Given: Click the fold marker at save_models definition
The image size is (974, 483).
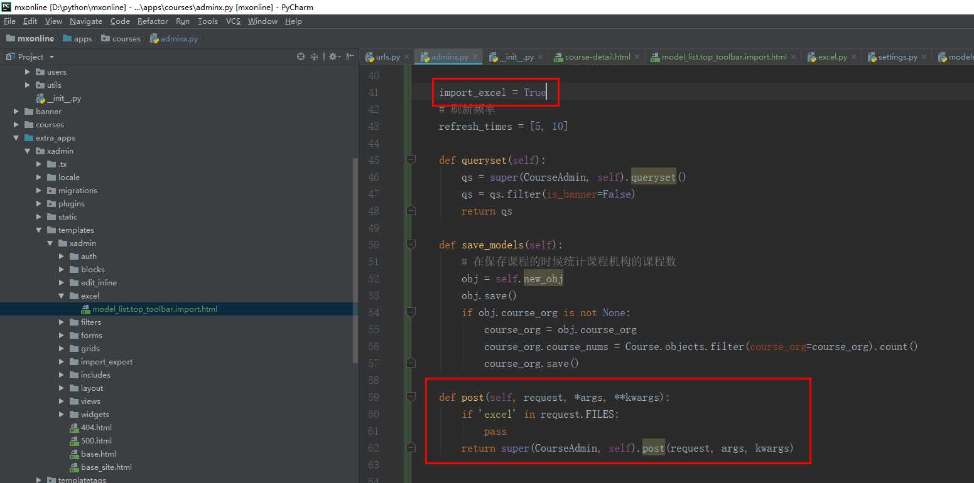Looking at the screenshot, I should pos(411,245).
